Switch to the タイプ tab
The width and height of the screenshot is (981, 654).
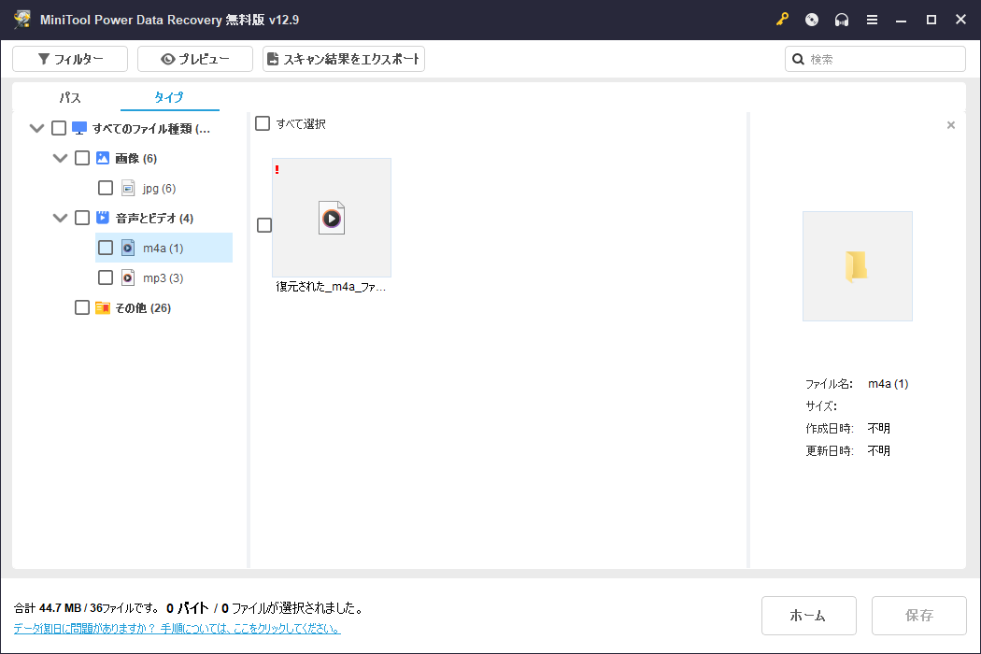pos(169,97)
